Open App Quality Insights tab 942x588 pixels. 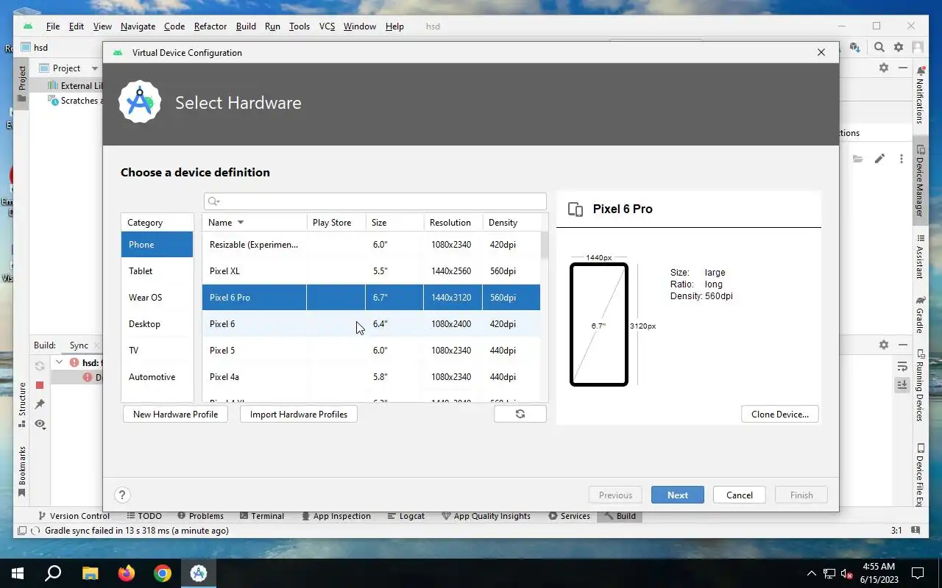tap(486, 516)
